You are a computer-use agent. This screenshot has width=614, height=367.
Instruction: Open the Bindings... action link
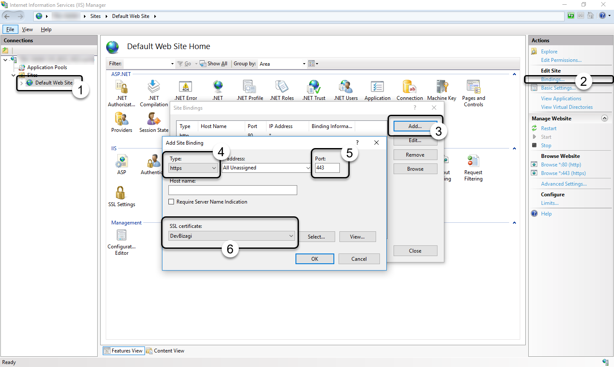point(553,79)
